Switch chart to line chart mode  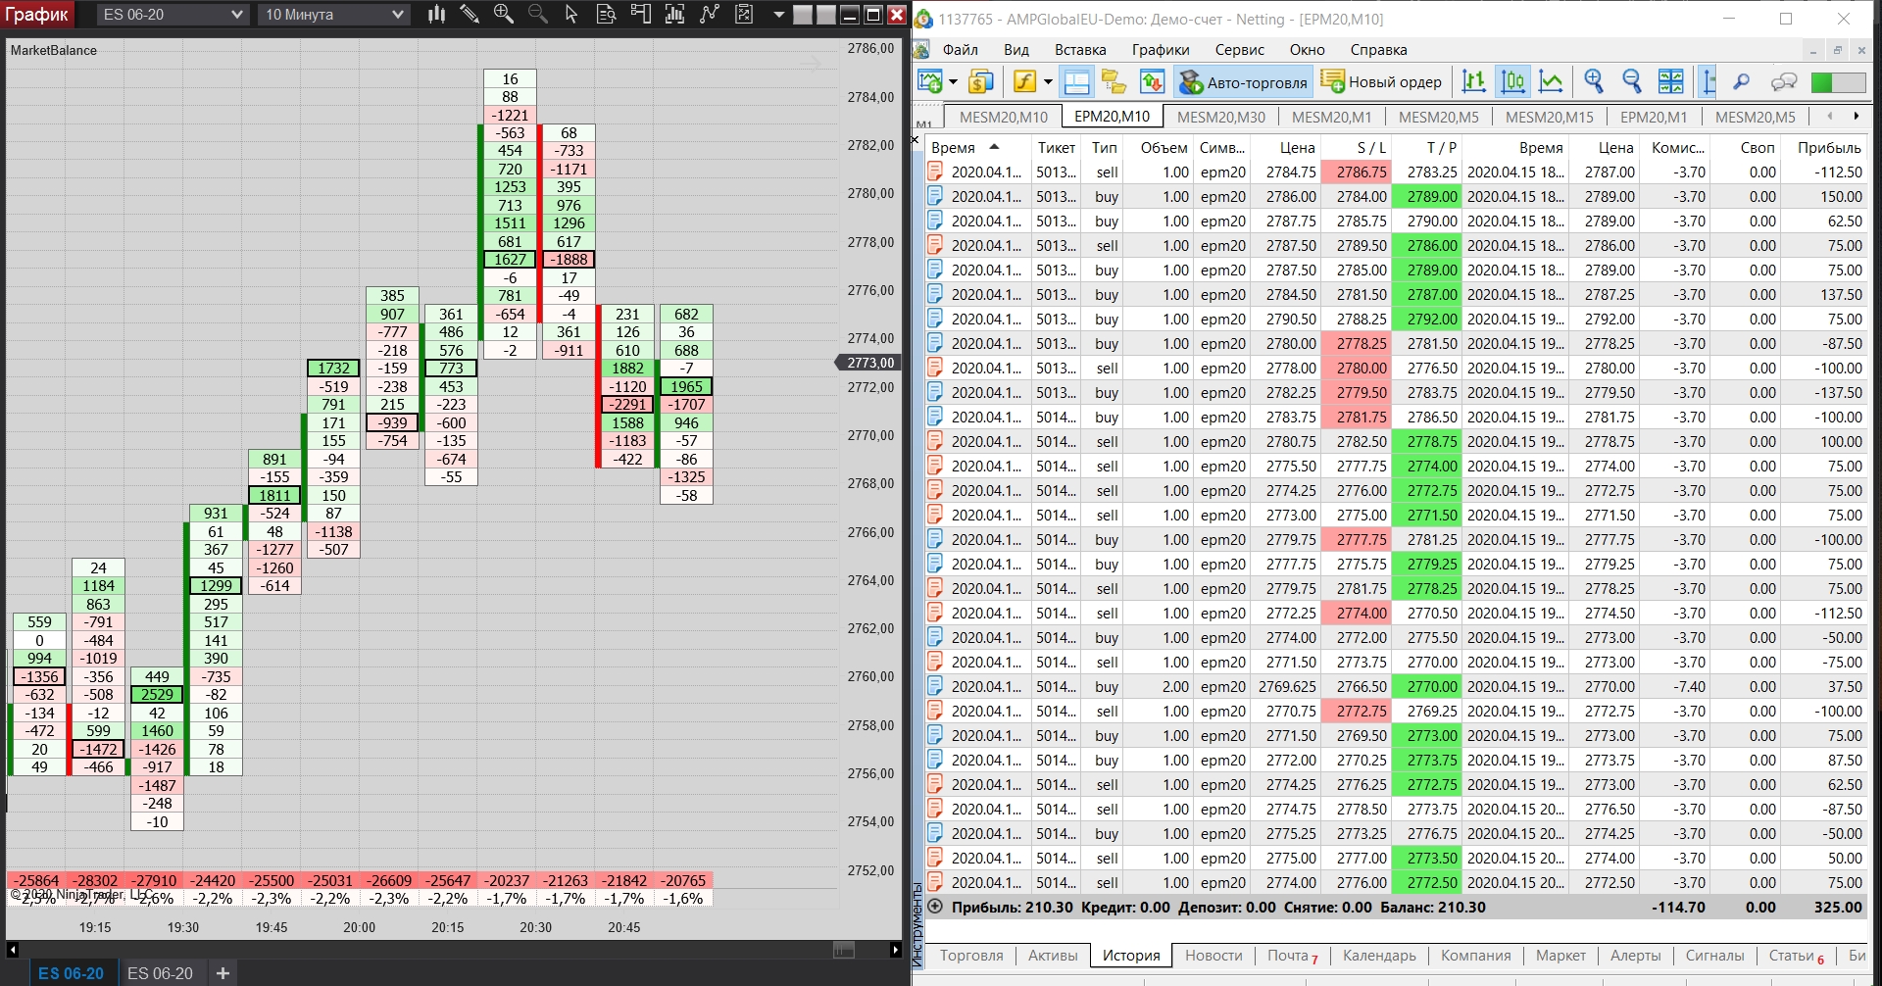[1551, 82]
